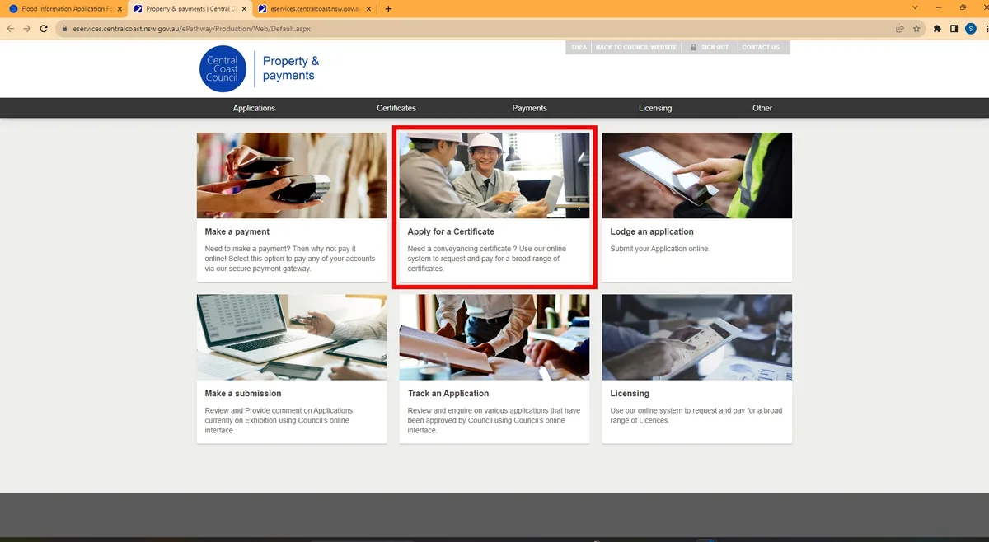
Task: Click the Make a payment card image
Action: (x=292, y=175)
